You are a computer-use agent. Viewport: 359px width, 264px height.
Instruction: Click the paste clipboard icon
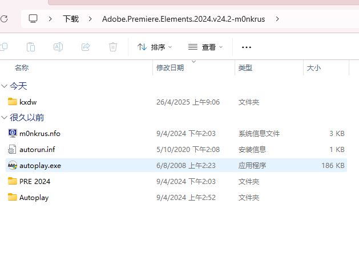[31, 47]
